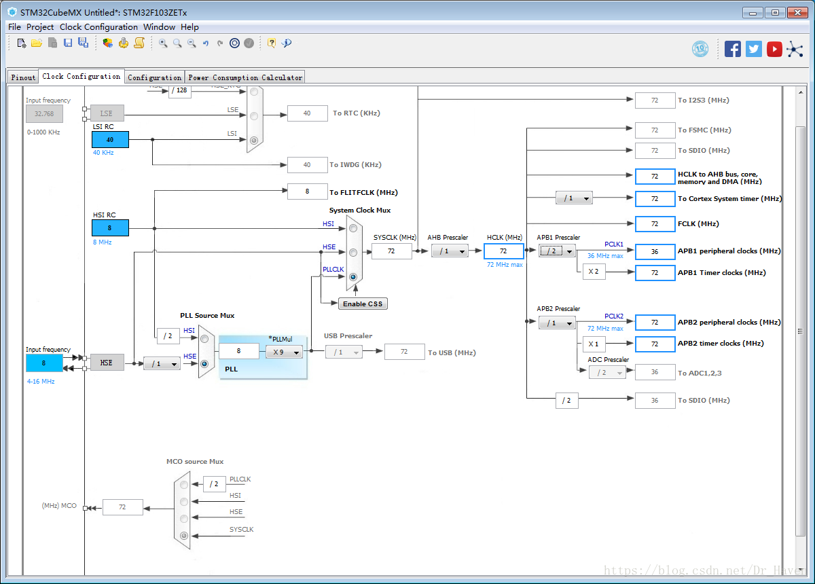Open the APB1 Prescaler dropdown
The height and width of the screenshot is (584, 815).
coord(558,251)
